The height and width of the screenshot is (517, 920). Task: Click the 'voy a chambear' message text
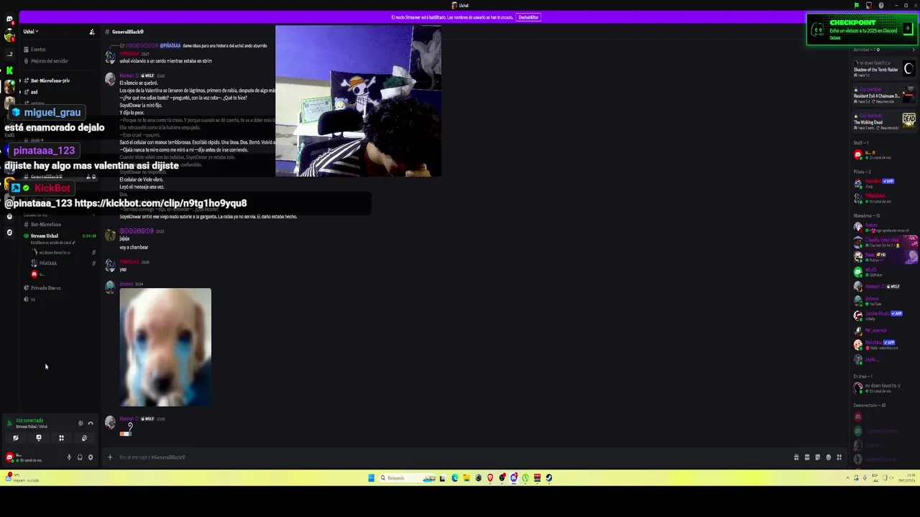click(x=134, y=248)
